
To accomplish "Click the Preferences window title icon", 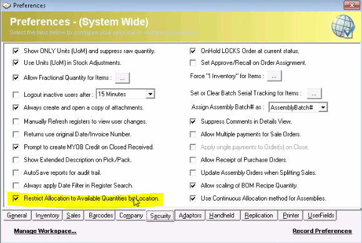I will click(6, 5).
